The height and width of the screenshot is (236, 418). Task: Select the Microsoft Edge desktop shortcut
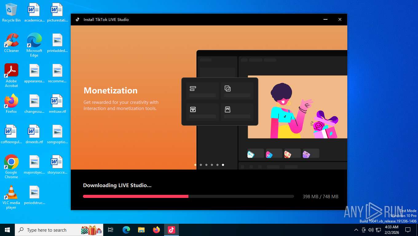34,45
